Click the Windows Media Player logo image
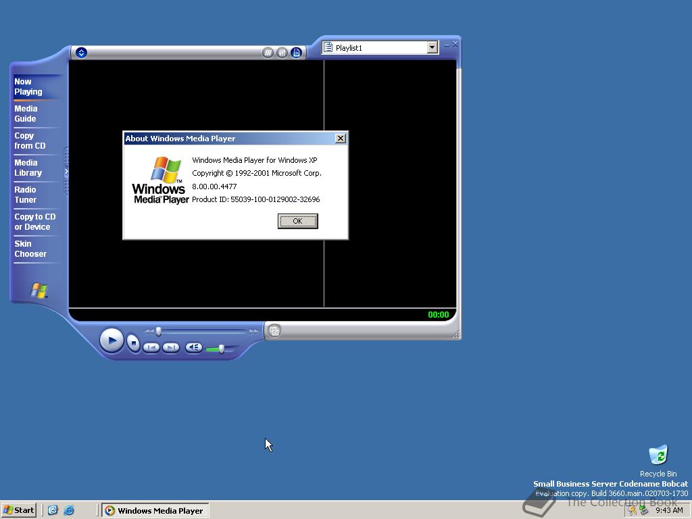Viewport: 692px width, 519px height. (x=161, y=180)
